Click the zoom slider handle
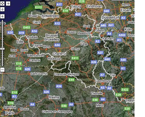145x117 pixels. click(x=2, y=49)
